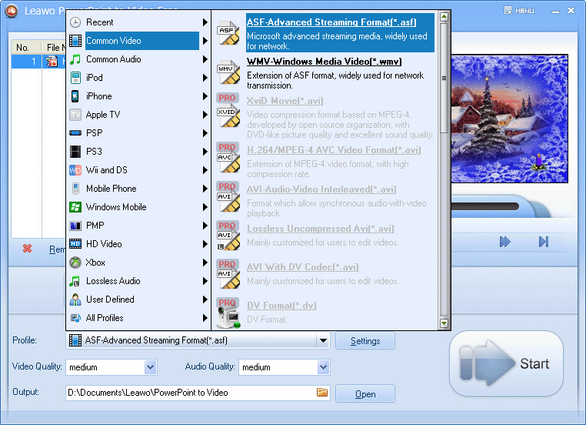Start the conversion with Start button
The image size is (586, 425).
click(506, 363)
